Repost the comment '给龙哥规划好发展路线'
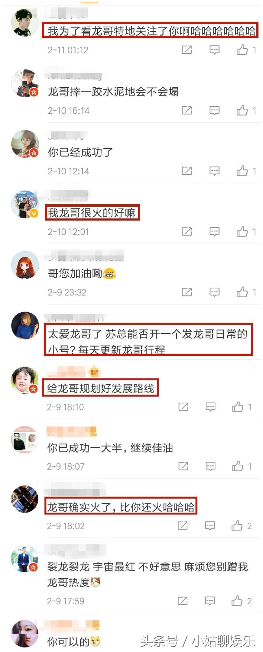The image size is (263, 652). (183, 407)
